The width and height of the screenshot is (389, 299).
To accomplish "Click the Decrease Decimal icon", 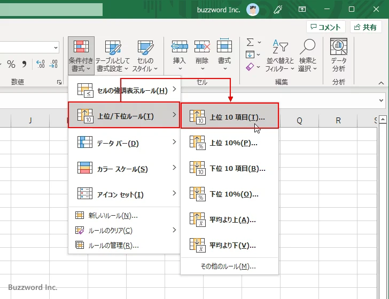I will click(53, 64).
